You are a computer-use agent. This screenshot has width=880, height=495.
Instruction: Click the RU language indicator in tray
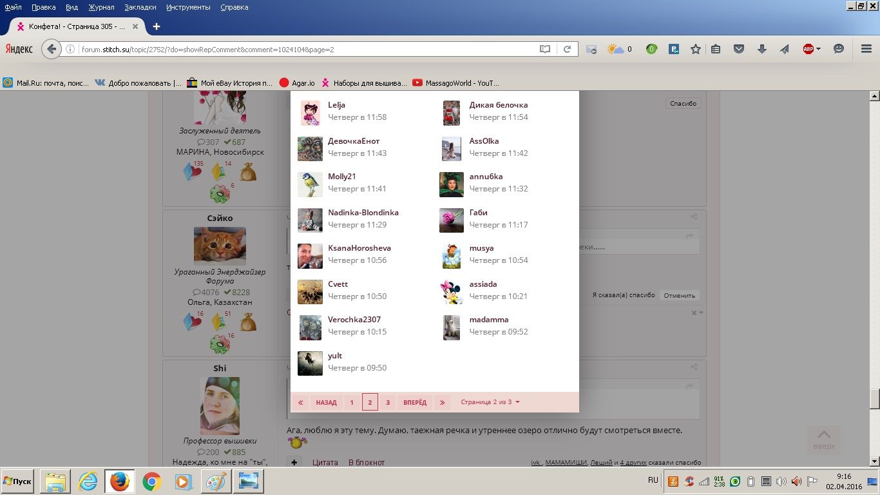click(x=653, y=480)
